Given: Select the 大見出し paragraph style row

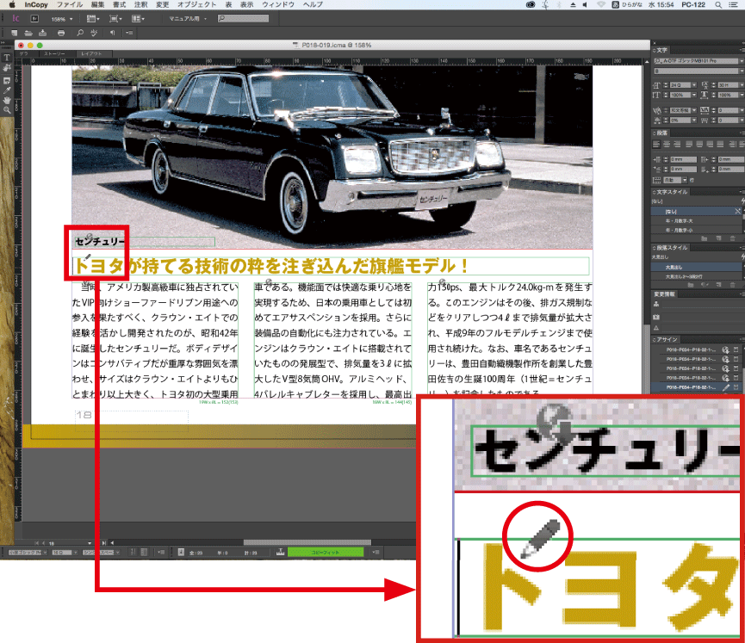Looking at the screenshot, I should (x=697, y=268).
